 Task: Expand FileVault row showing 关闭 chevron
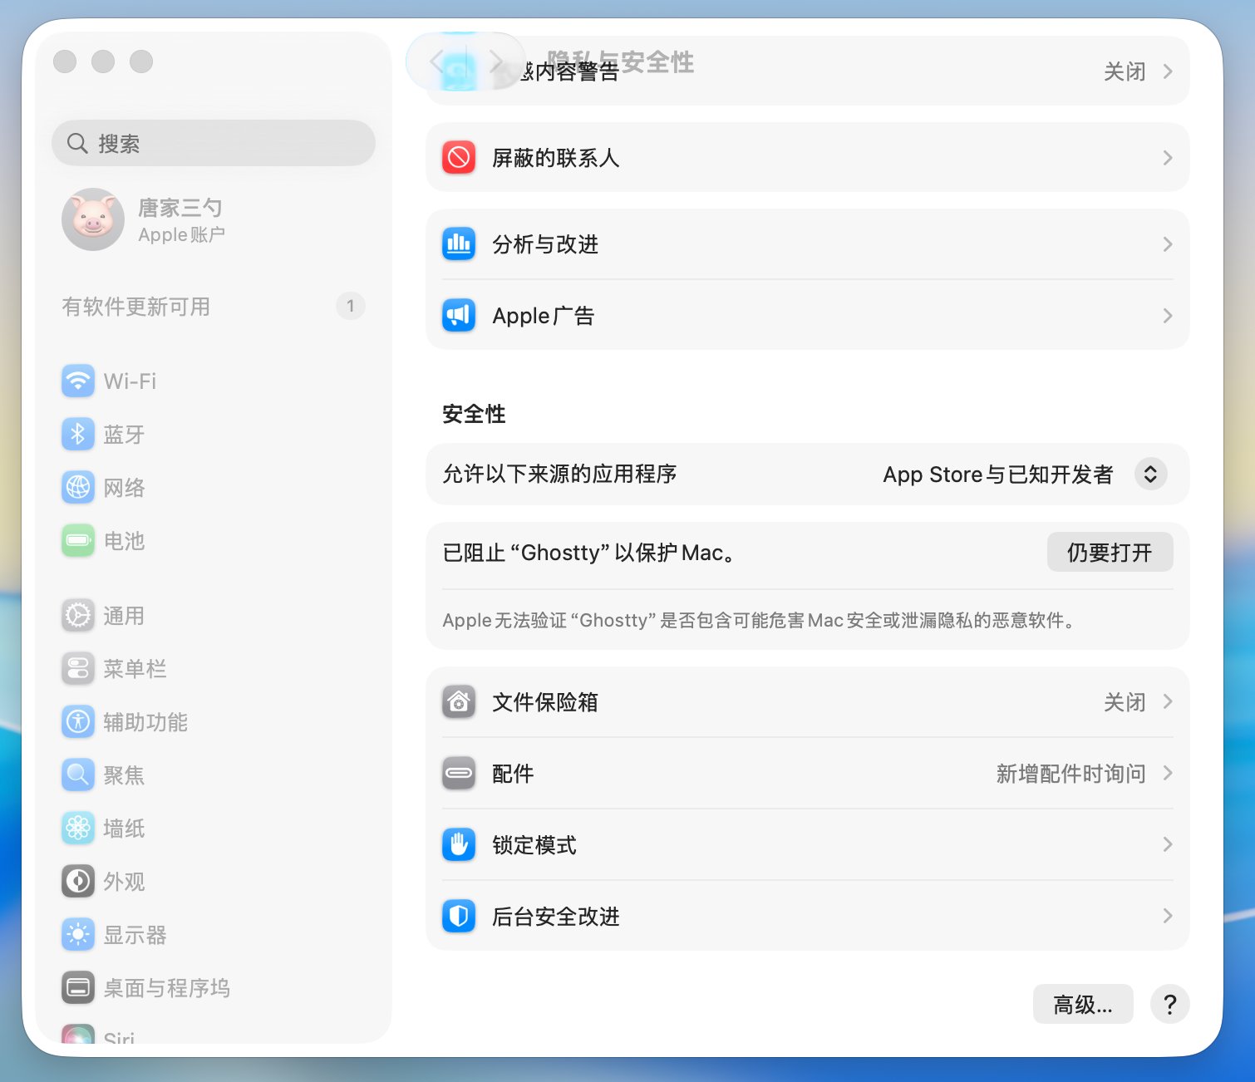(x=1168, y=701)
